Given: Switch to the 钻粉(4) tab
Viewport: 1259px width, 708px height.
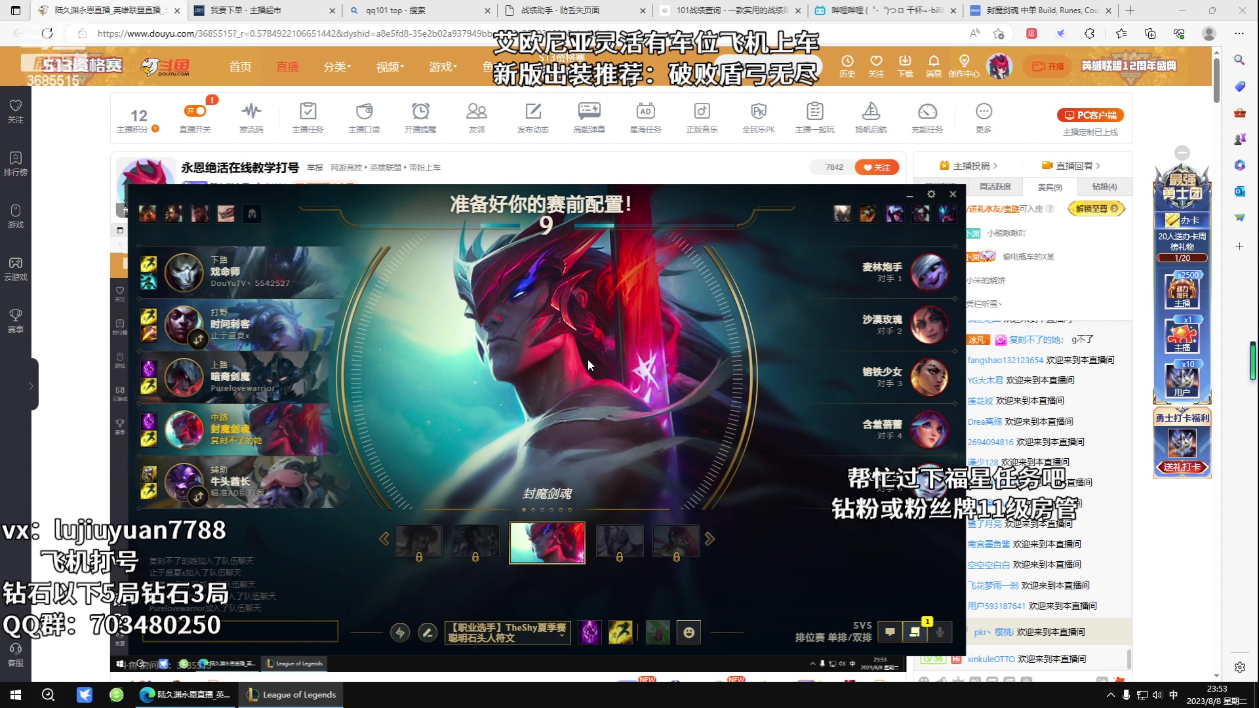Looking at the screenshot, I should pos(1104,187).
